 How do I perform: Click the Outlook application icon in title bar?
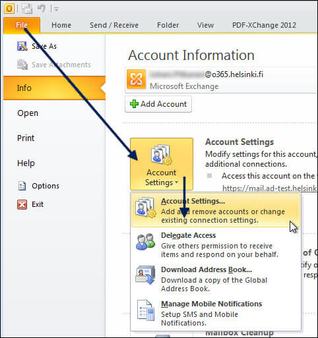coord(9,9)
